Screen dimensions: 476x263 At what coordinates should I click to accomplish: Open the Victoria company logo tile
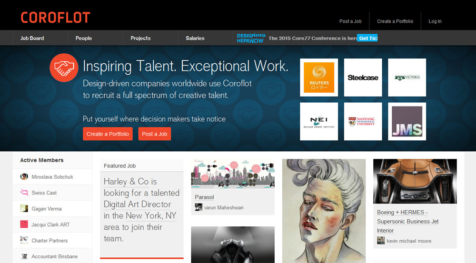(407, 78)
